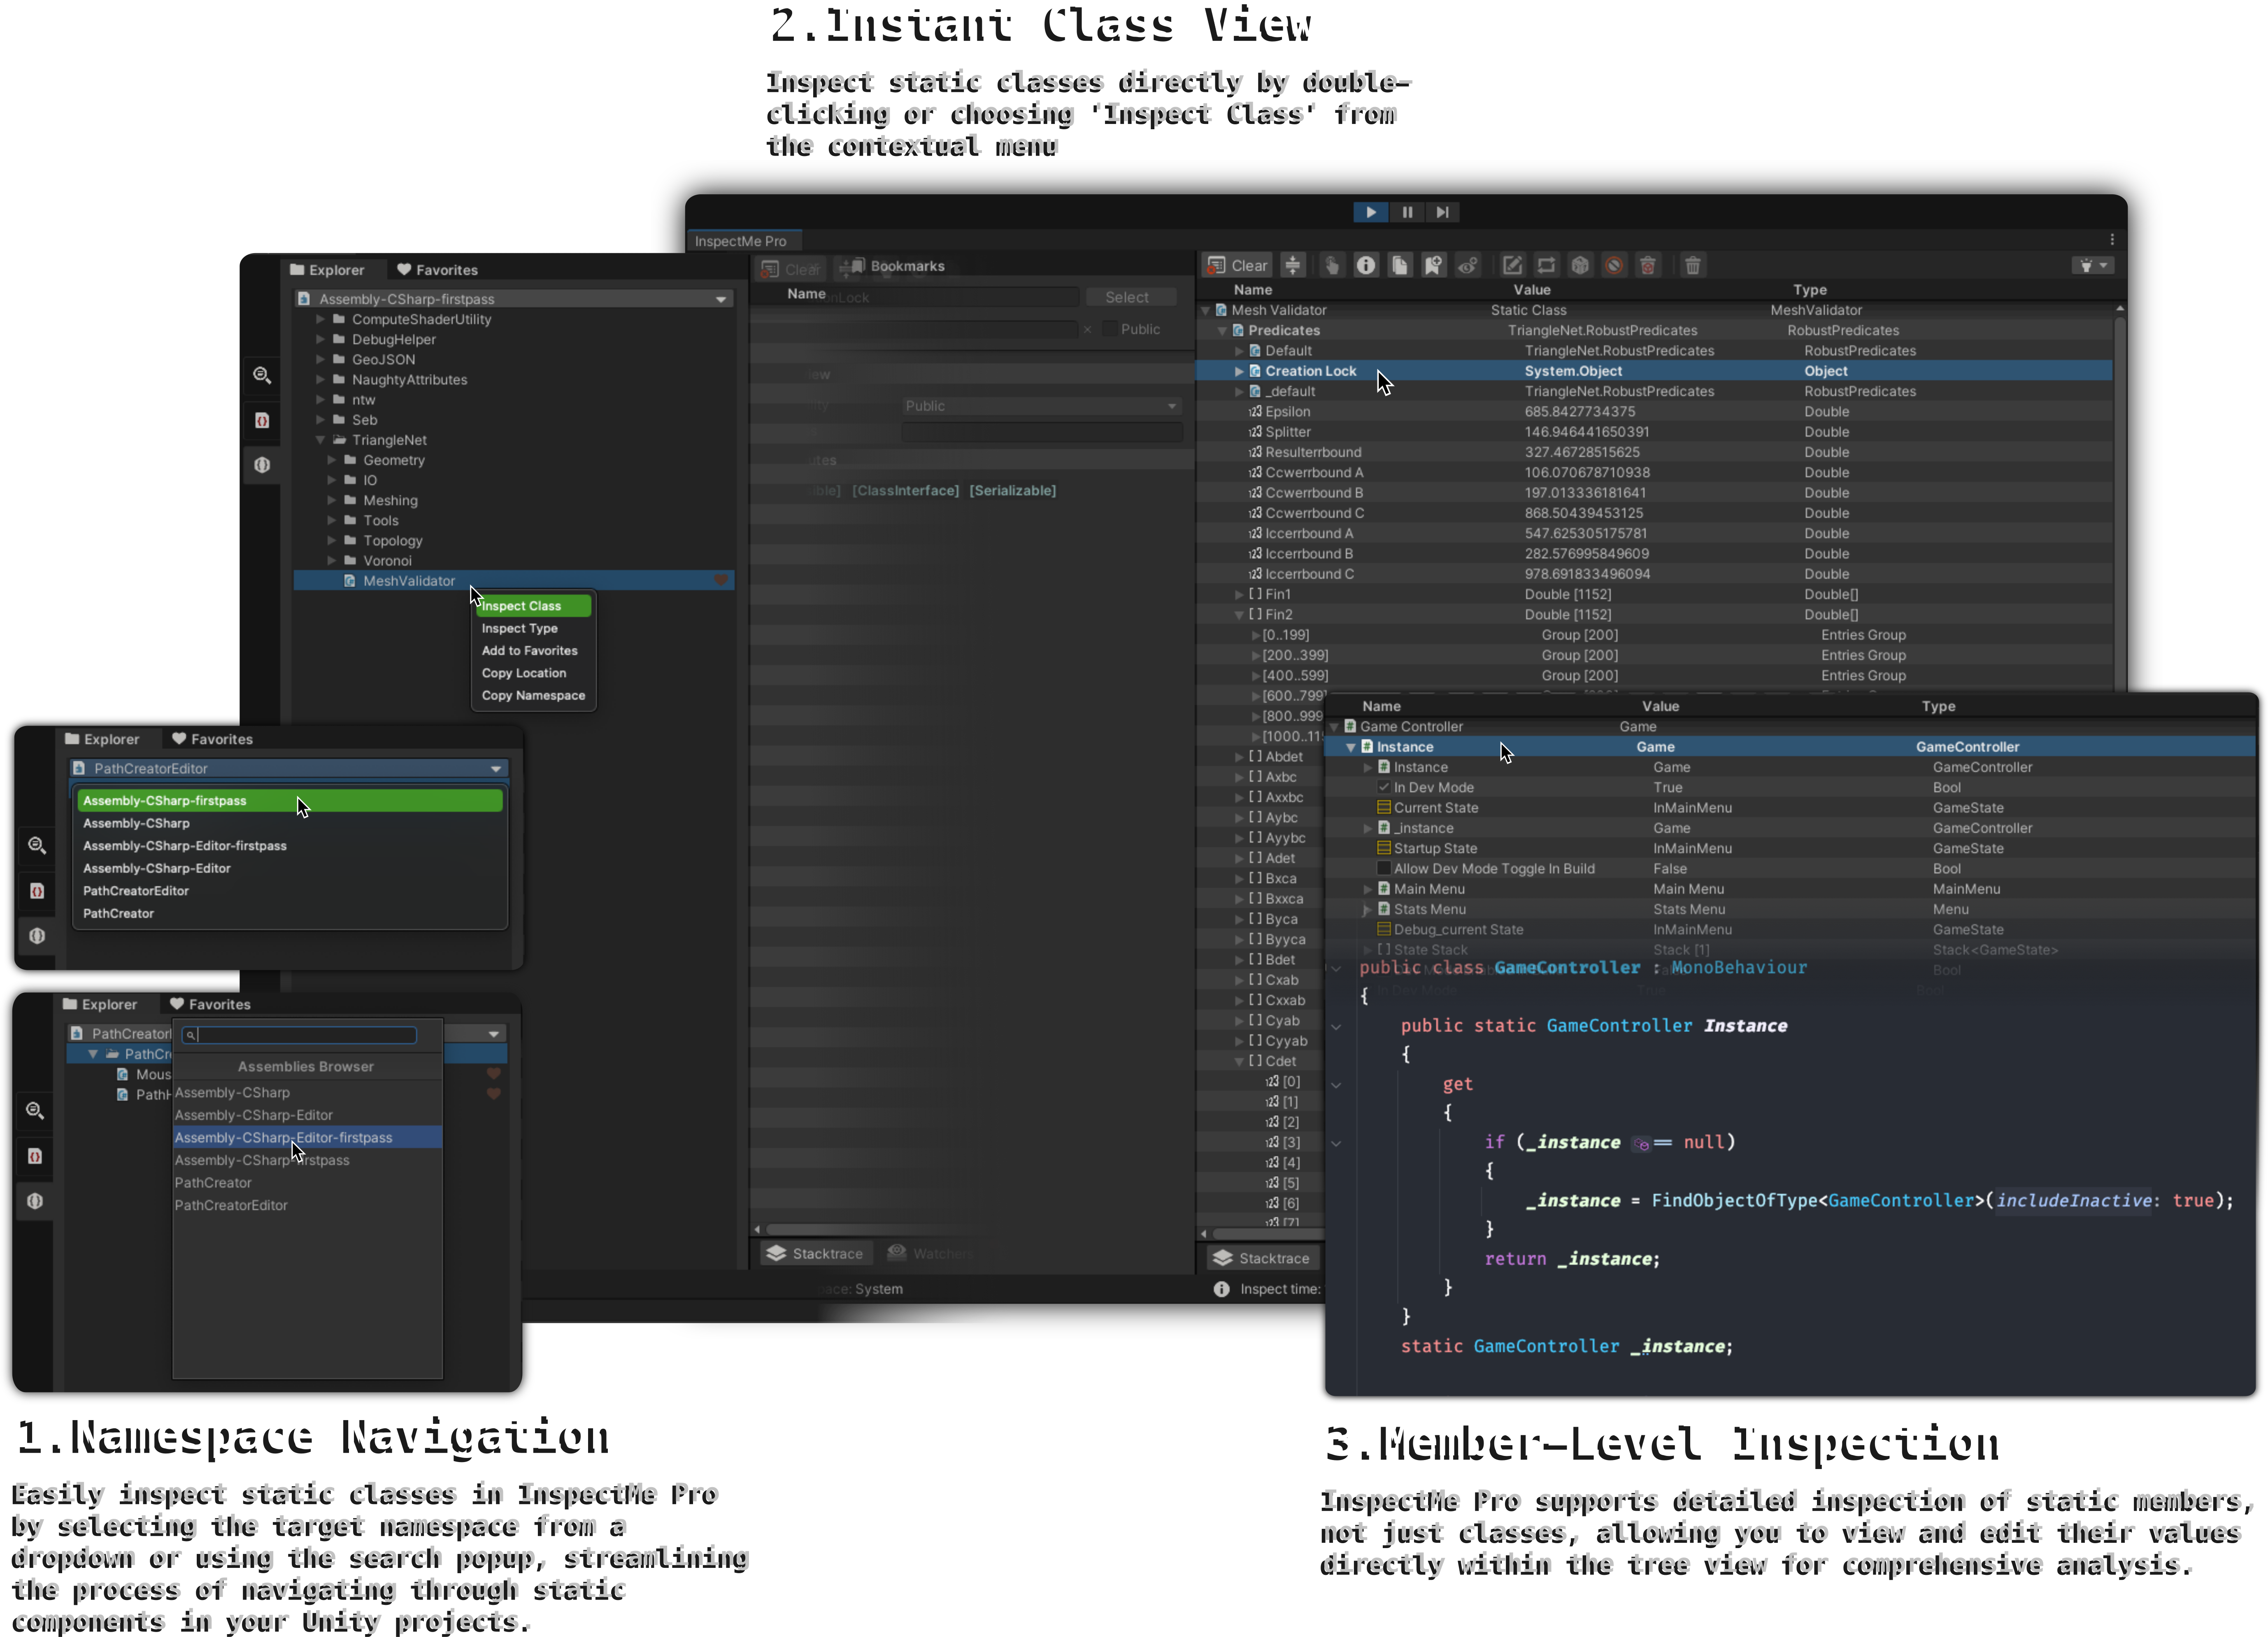Expand the Main Menu member row
Screen dimensions: 2268x1637
(x=1368, y=889)
